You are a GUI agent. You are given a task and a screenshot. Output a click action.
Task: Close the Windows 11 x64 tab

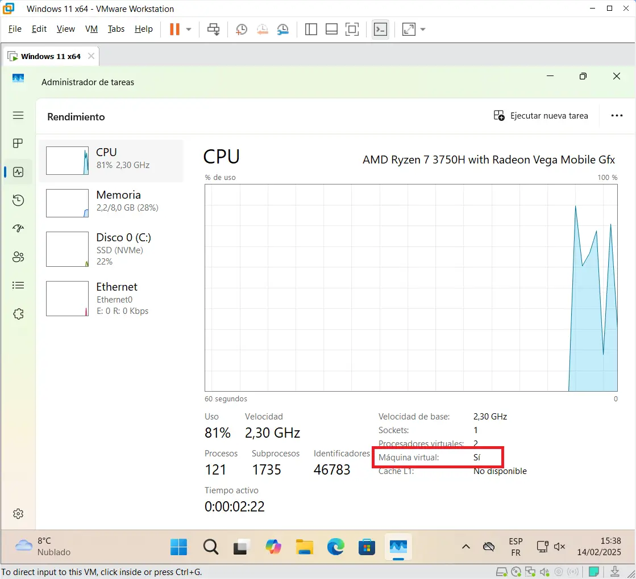[92, 56]
